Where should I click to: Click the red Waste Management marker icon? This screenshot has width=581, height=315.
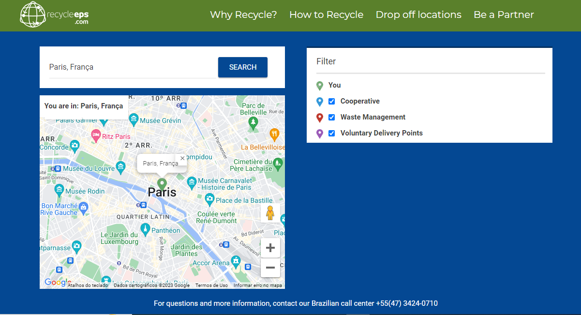pyautogui.click(x=320, y=117)
